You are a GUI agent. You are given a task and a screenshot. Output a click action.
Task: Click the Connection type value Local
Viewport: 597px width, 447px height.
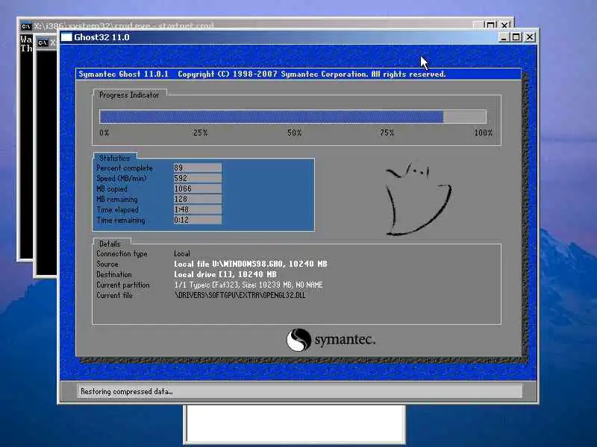181,253
